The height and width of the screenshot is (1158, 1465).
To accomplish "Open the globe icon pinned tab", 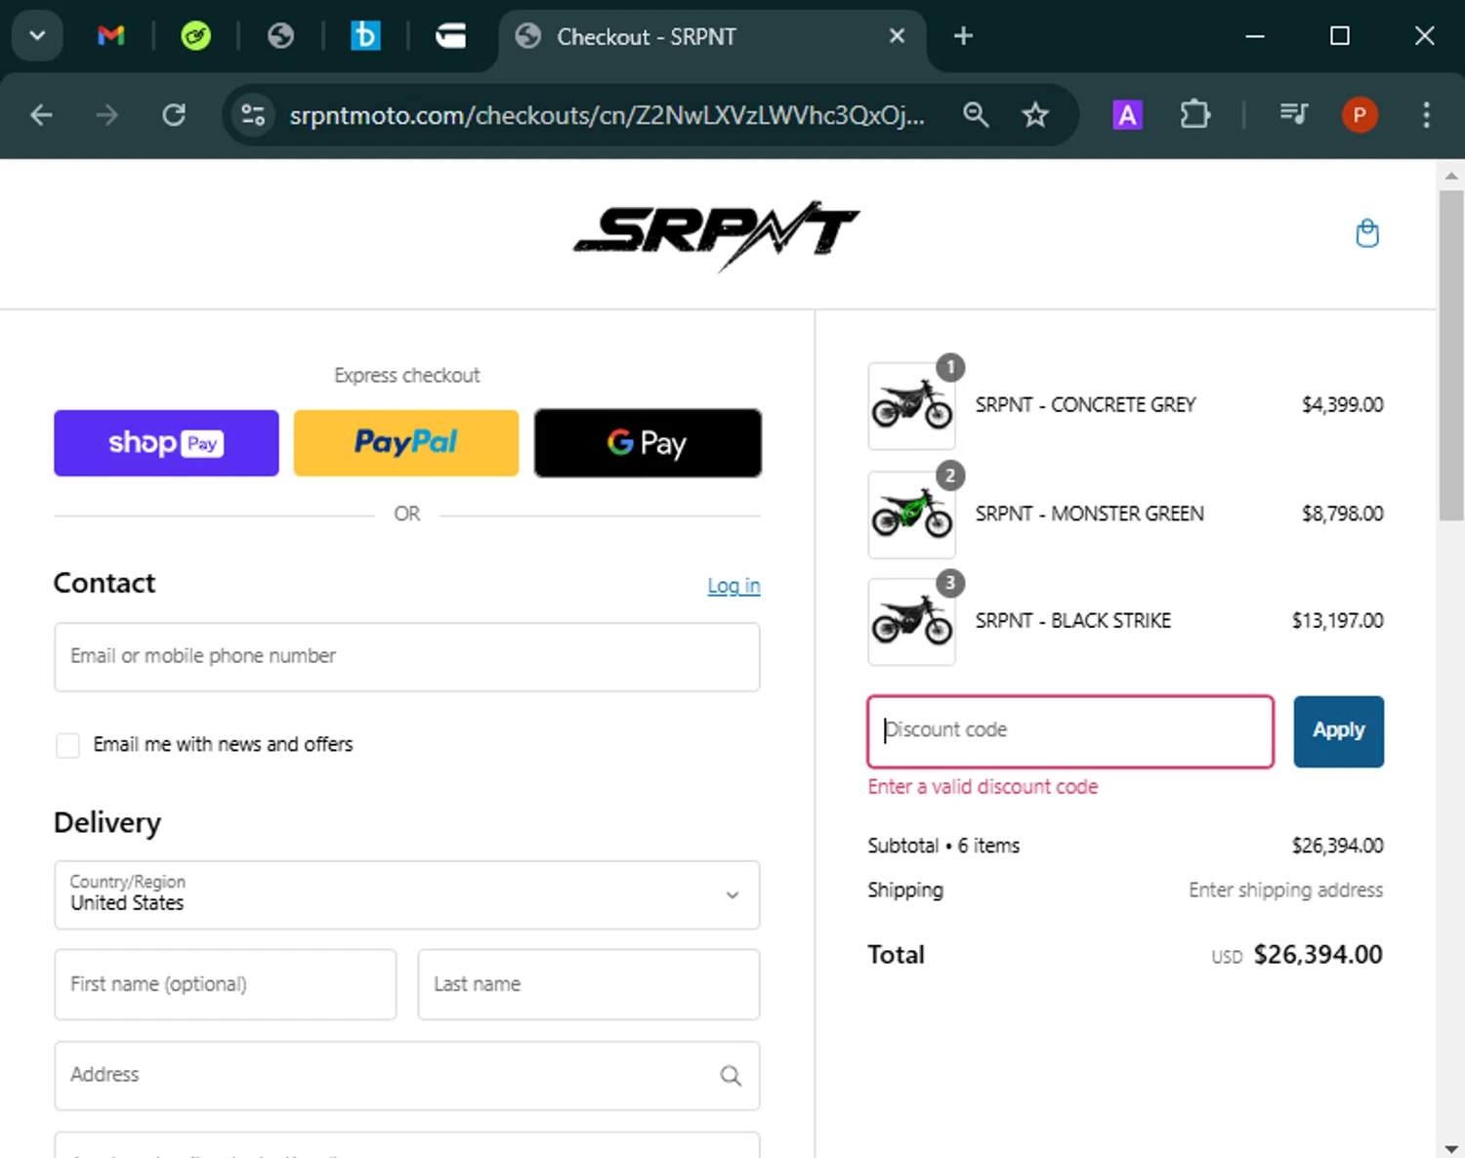I will tap(280, 36).
